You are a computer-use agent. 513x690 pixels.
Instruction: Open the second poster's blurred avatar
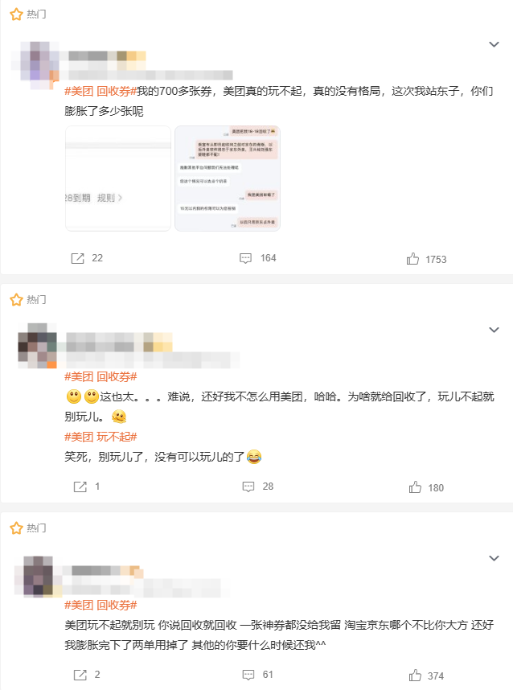point(38,346)
